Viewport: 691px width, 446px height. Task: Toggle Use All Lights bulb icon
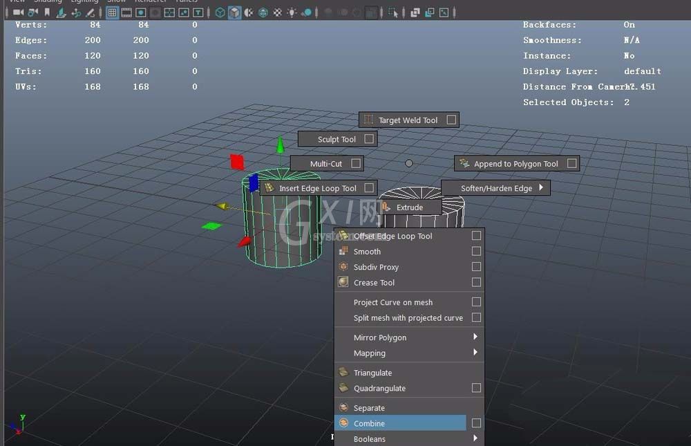click(x=292, y=12)
